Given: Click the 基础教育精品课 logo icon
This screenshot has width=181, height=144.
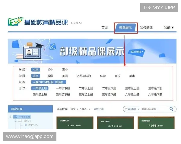Looking at the screenshot, I should (15, 21).
